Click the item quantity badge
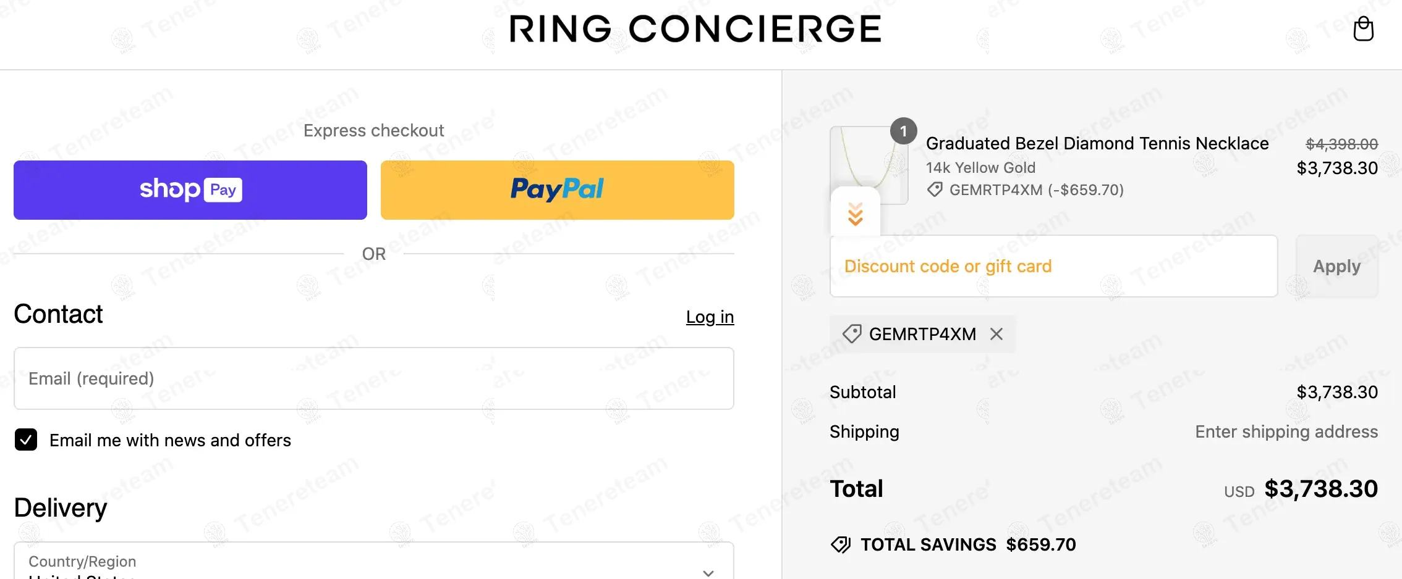 click(x=903, y=131)
